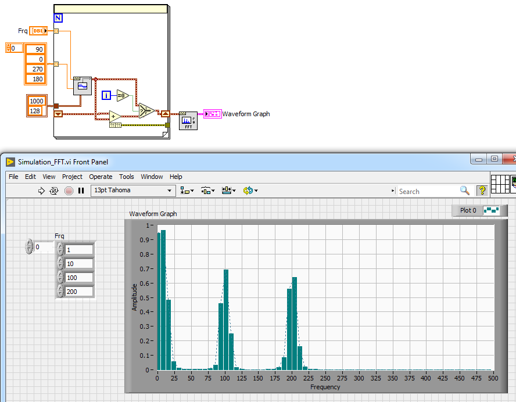This screenshot has height=402, width=516.
Task: Run the VI using the run arrow
Action: click(x=41, y=191)
